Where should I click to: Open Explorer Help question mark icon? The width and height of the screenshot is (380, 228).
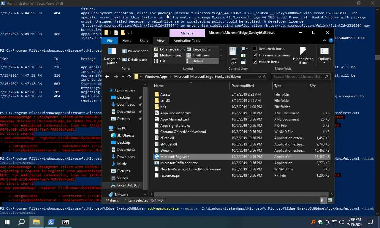331,41
